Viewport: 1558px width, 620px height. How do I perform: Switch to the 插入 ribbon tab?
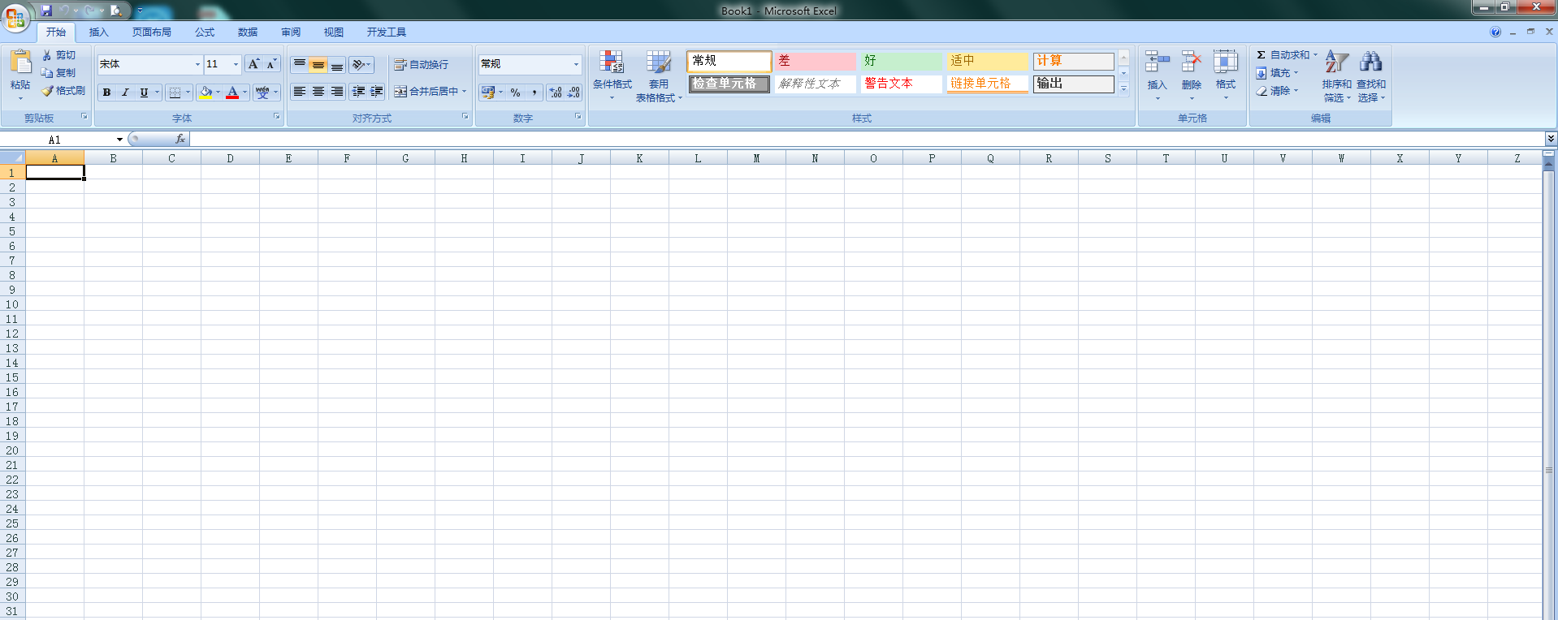pos(98,32)
